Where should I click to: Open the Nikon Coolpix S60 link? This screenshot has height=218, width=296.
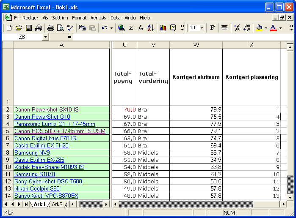pos(37,188)
